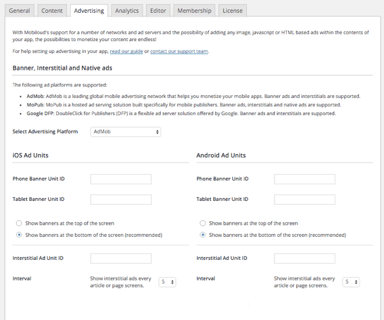Click the 'iOS Ad Units' heading
This screenshot has width=384, height=320.
31,156
